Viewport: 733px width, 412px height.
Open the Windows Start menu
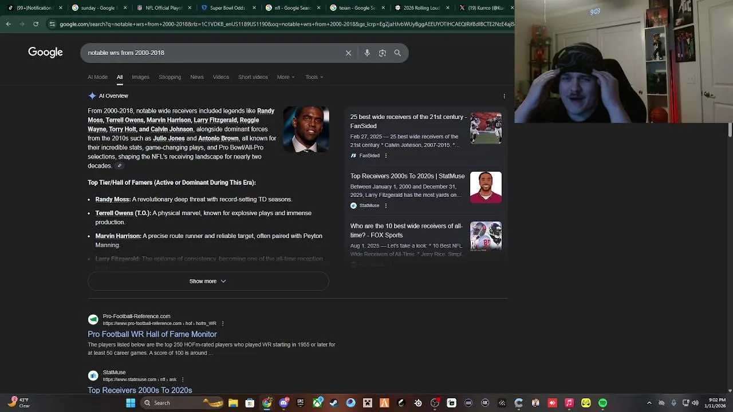(x=131, y=403)
